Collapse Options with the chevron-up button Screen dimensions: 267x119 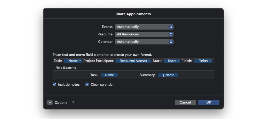pyautogui.click(x=50, y=102)
